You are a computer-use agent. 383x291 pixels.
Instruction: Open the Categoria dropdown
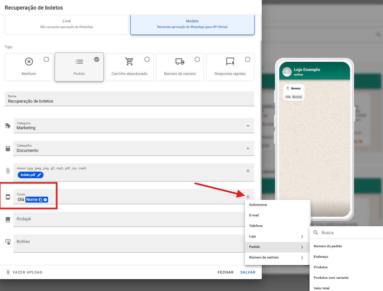click(248, 126)
